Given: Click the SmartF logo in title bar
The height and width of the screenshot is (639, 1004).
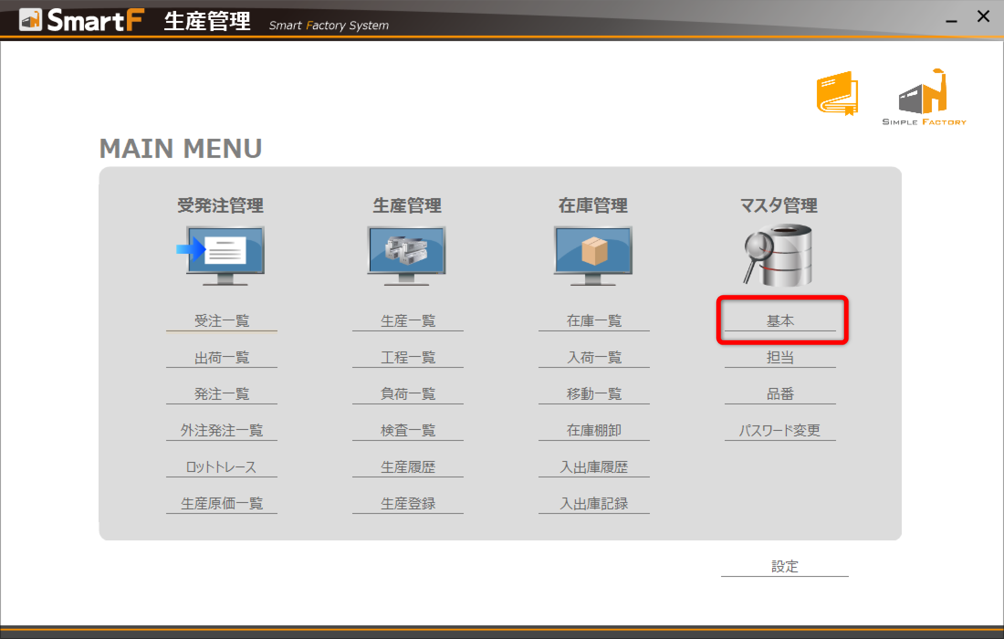Looking at the screenshot, I should click(82, 20).
